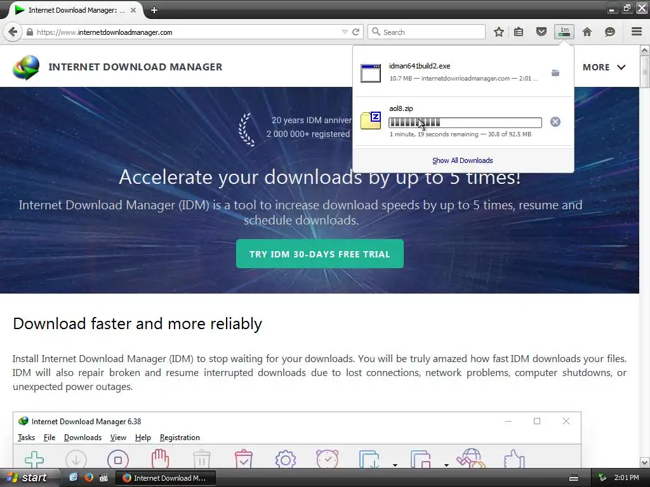The image size is (650, 487).
Task: Open the Start Queue dropdown arrow
Action: coord(395,465)
